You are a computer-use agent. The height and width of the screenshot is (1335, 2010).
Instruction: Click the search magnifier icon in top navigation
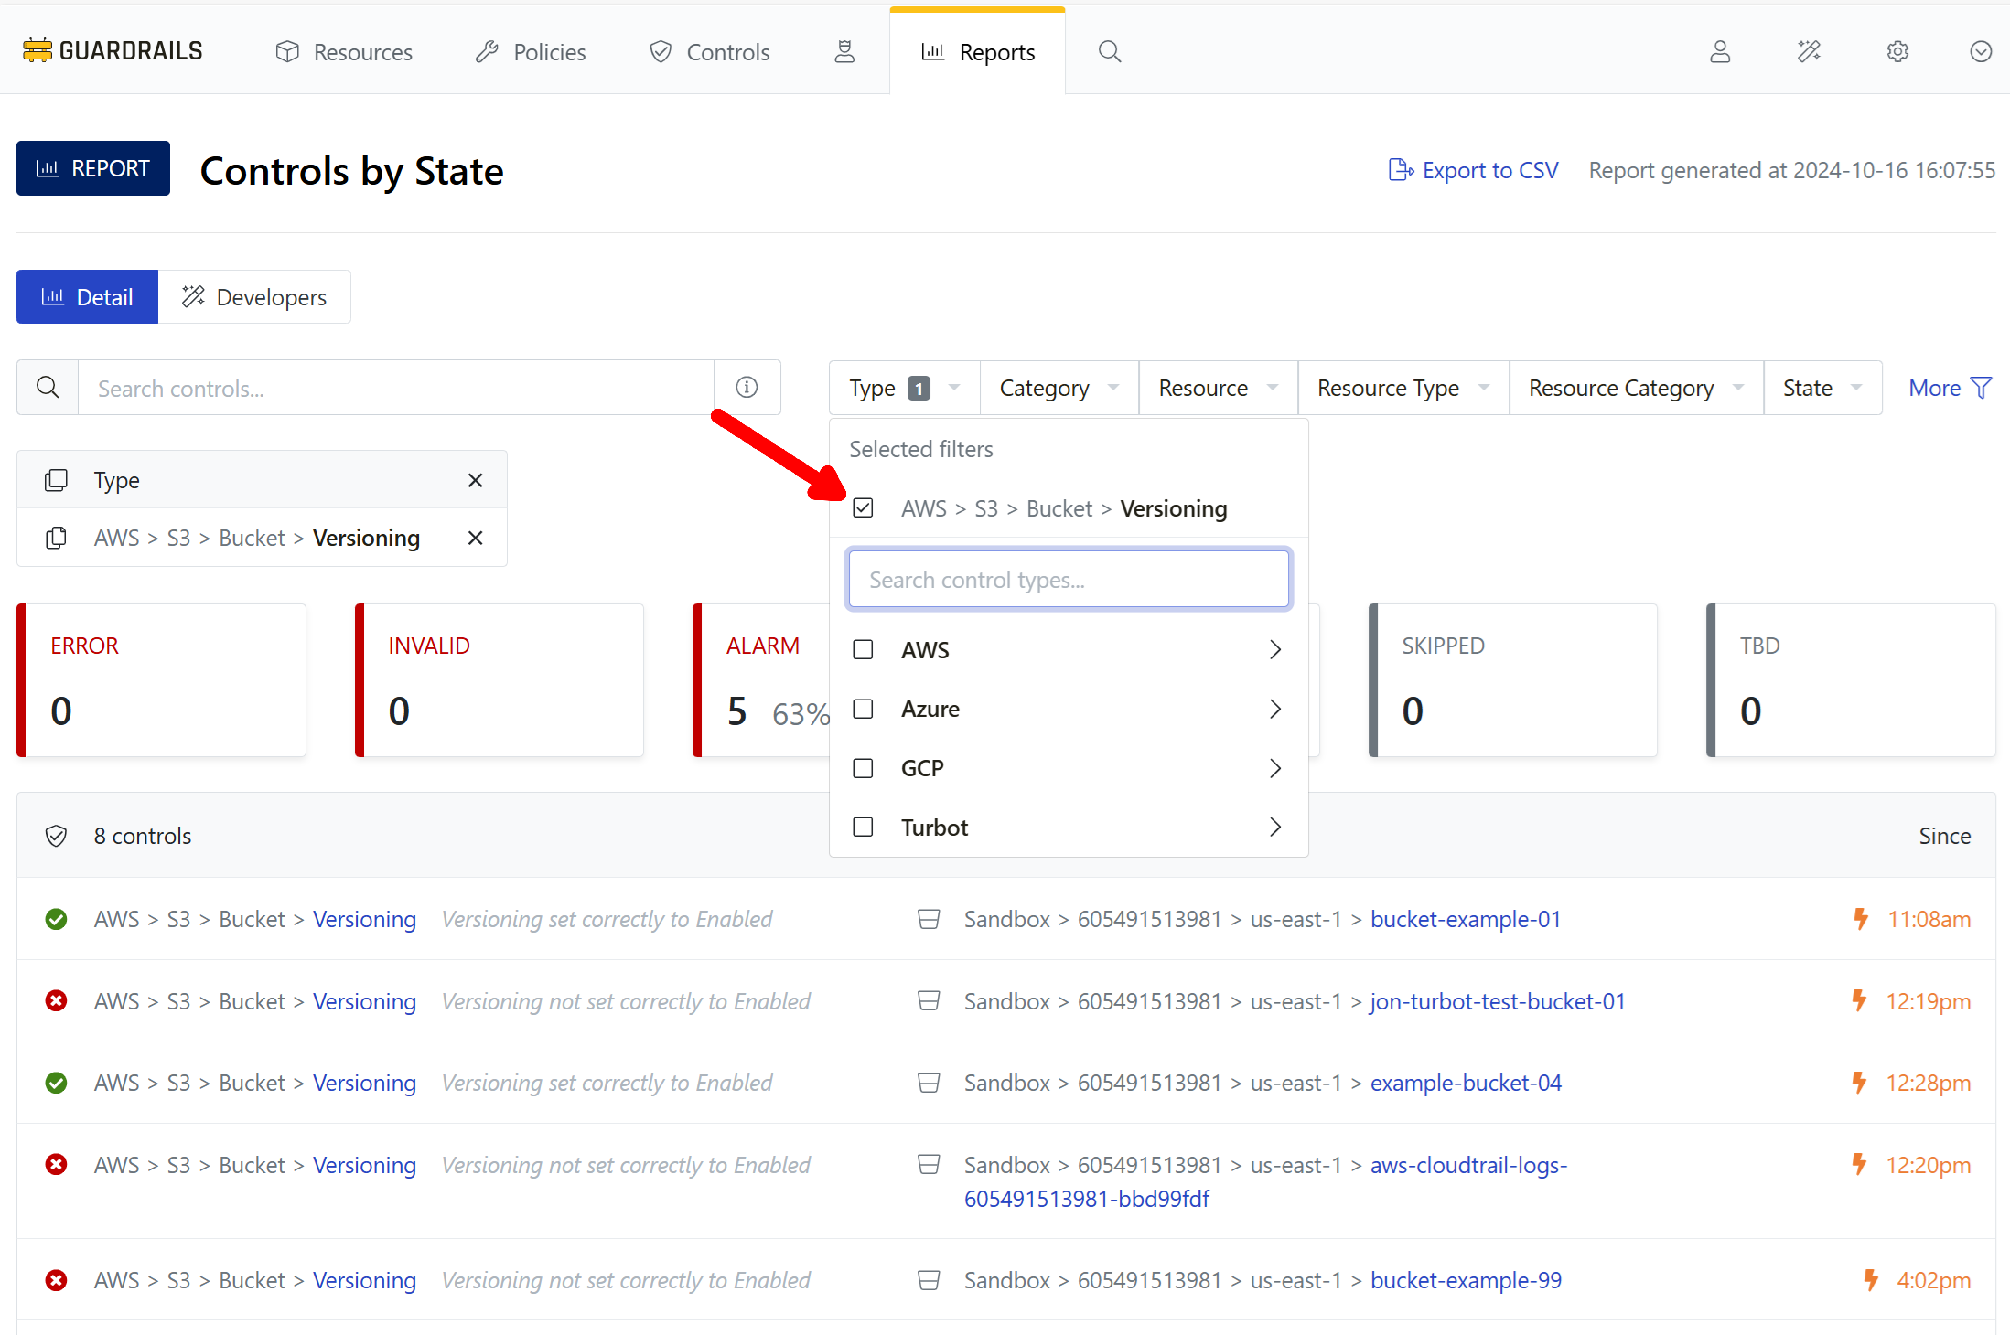(x=1109, y=52)
